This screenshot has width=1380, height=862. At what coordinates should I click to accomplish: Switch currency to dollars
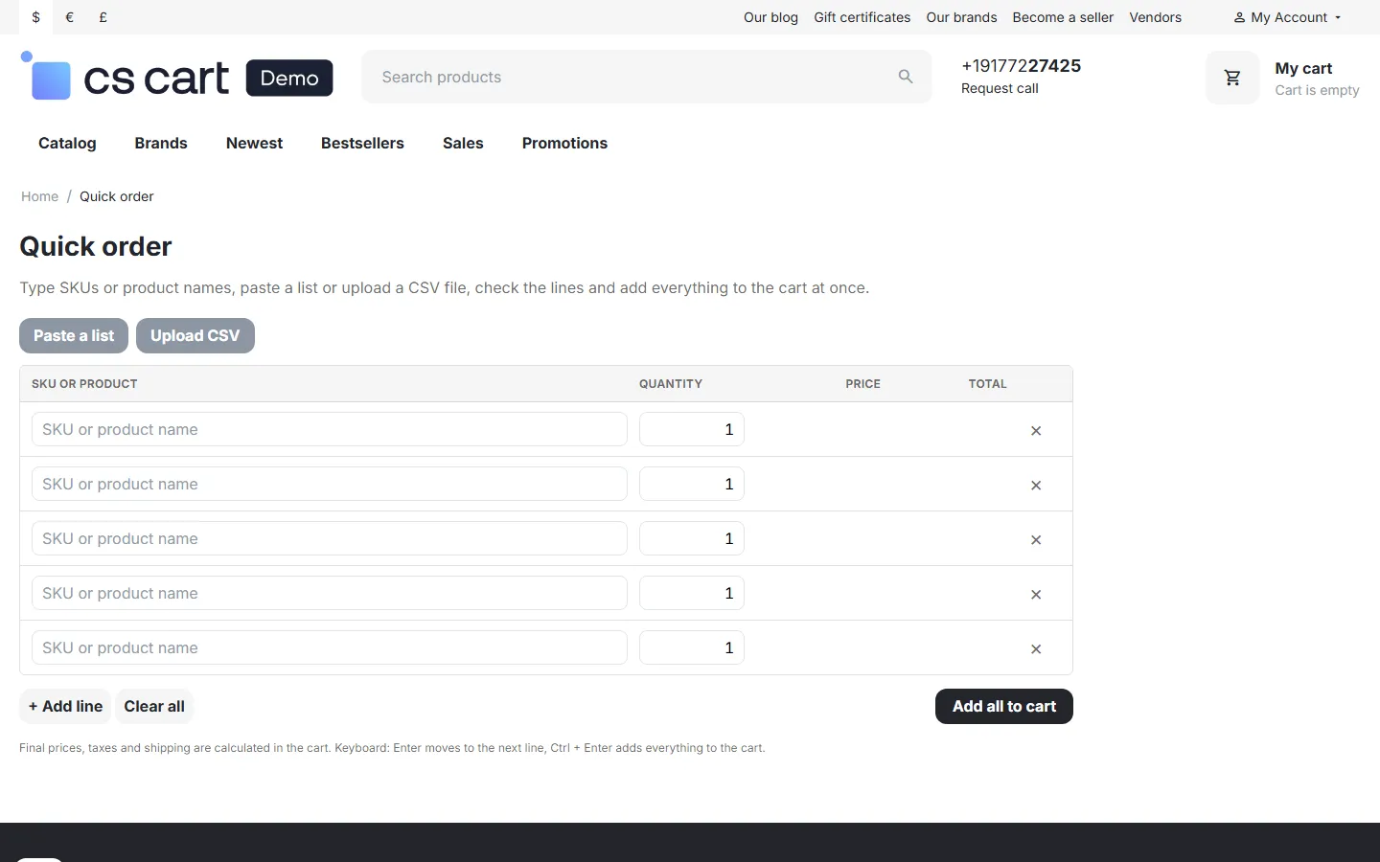(x=36, y=17)
